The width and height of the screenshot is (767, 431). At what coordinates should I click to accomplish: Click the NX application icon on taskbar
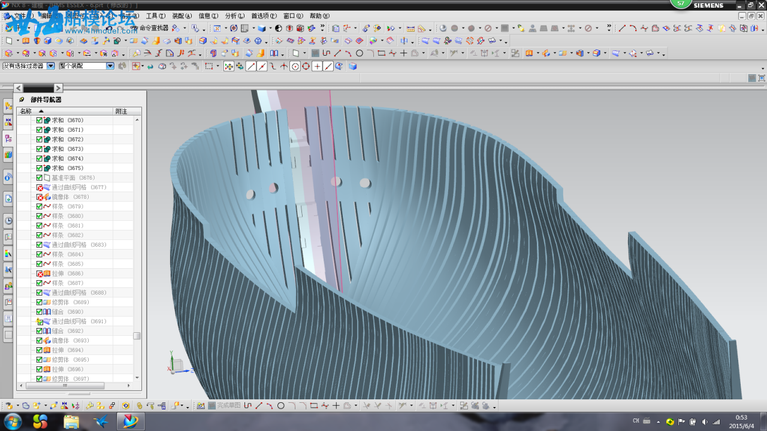(x=130, y=421)
